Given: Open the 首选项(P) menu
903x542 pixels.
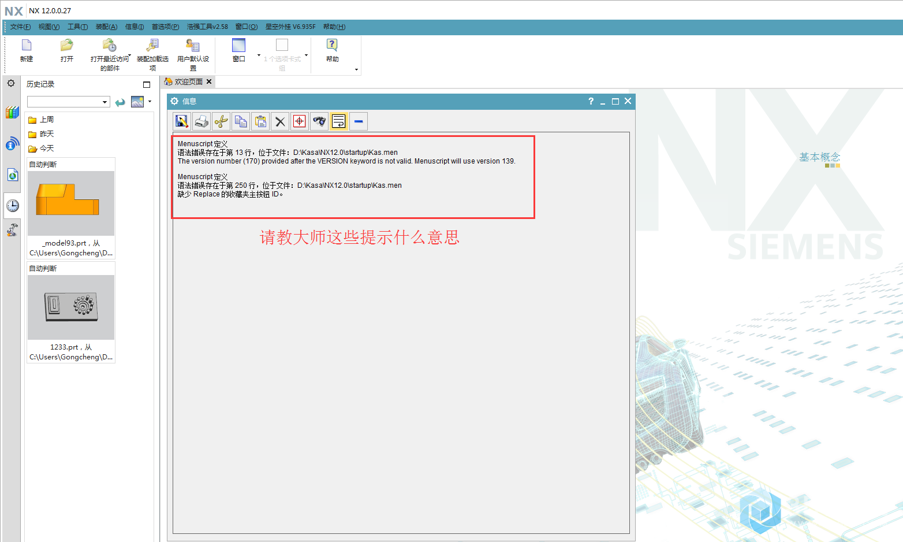Looking at the screenshot, I should [165, 27].
